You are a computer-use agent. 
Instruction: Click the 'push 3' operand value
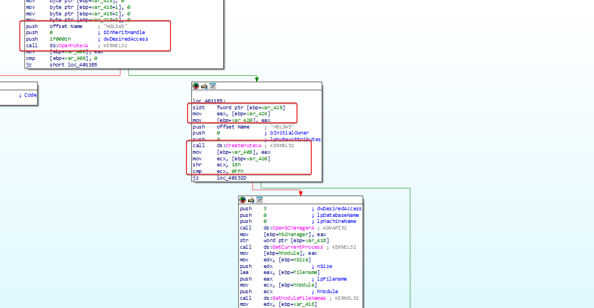(265, 209)
